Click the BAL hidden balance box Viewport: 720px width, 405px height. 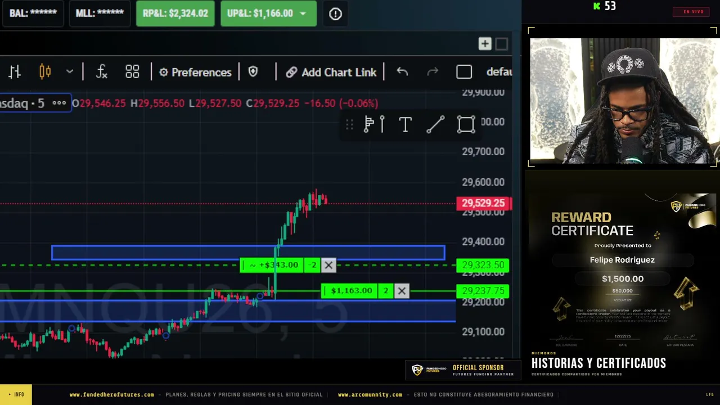(x=33, y=13)
